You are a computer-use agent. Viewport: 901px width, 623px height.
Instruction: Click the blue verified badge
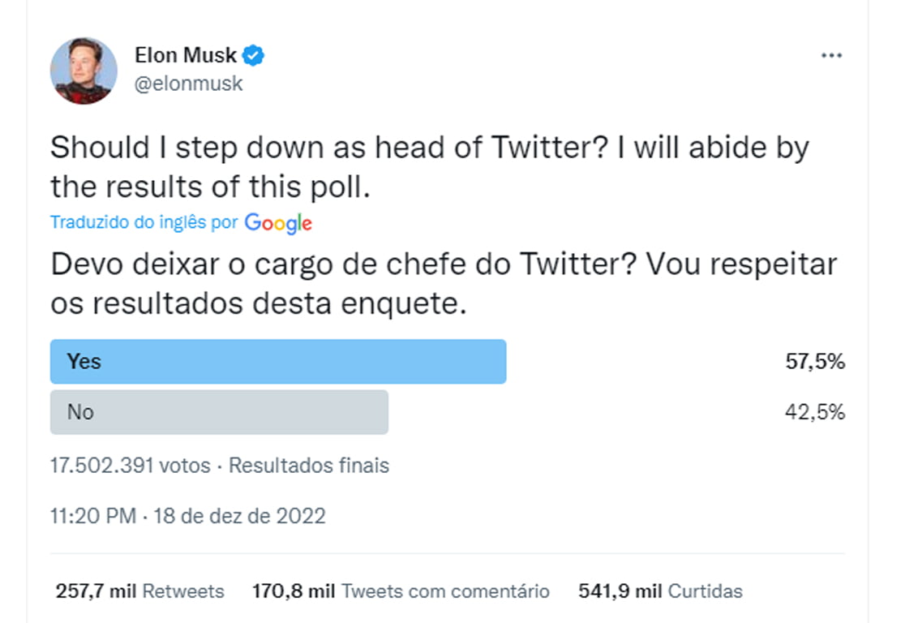[x=255, y=56]
